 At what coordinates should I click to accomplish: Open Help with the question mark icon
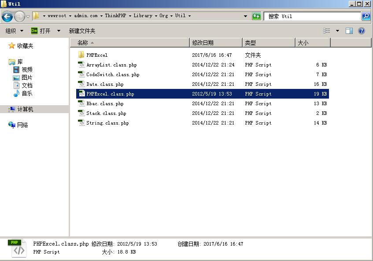click(x=362, y=31)
